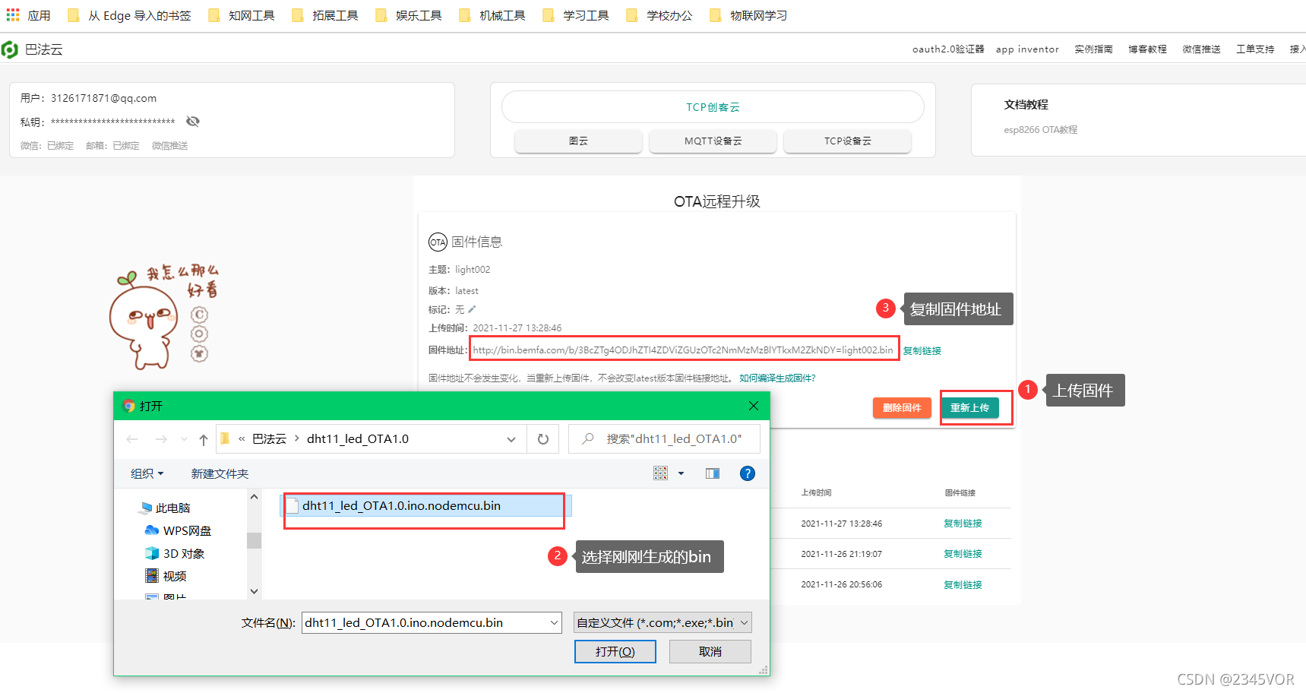Screen dimensions: 1306x693
Task: Switch to TCP设备云 tab
Action: pos(847,141)
